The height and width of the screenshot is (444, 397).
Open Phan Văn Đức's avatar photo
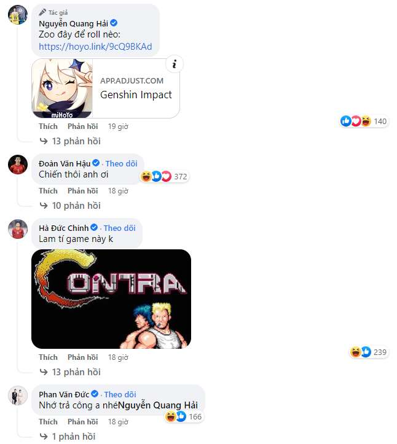(18, 395)
